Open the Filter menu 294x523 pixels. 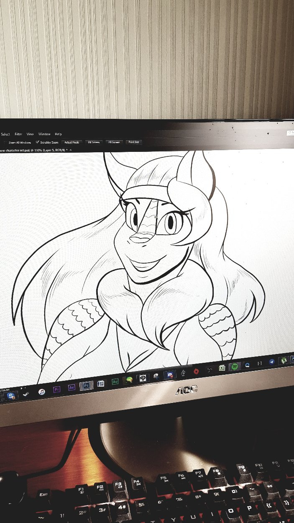[x=18, y=134]
